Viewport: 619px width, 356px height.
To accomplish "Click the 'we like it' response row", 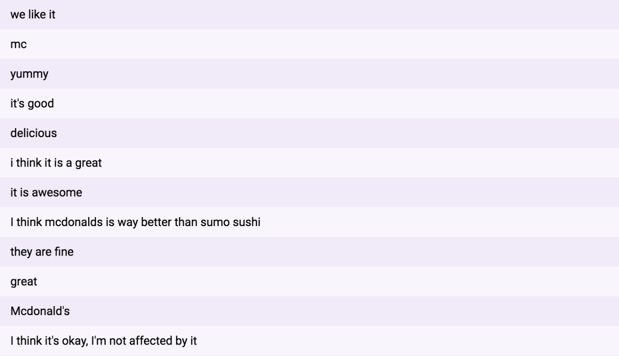I will click(33, 15).
